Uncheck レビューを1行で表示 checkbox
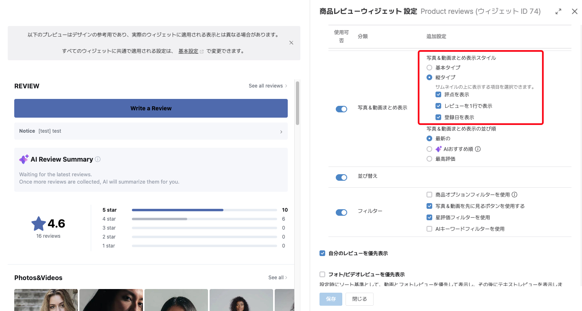The image size is (582, 311). (x=438, y=106)
